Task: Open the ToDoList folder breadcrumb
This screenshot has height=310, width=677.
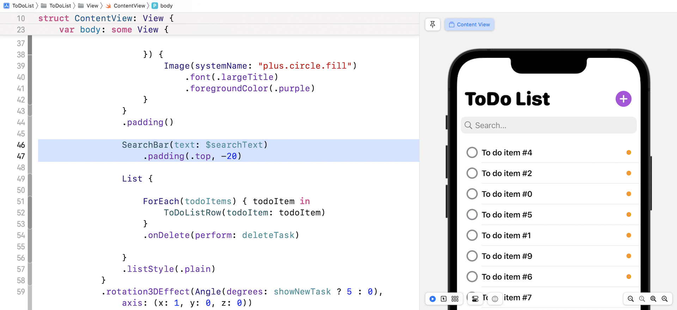Action: [60, 6]
